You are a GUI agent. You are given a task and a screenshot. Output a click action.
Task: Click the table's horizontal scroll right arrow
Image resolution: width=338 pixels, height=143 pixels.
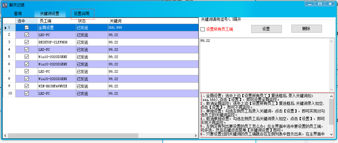pyautogui.click(x=196, y=136)
